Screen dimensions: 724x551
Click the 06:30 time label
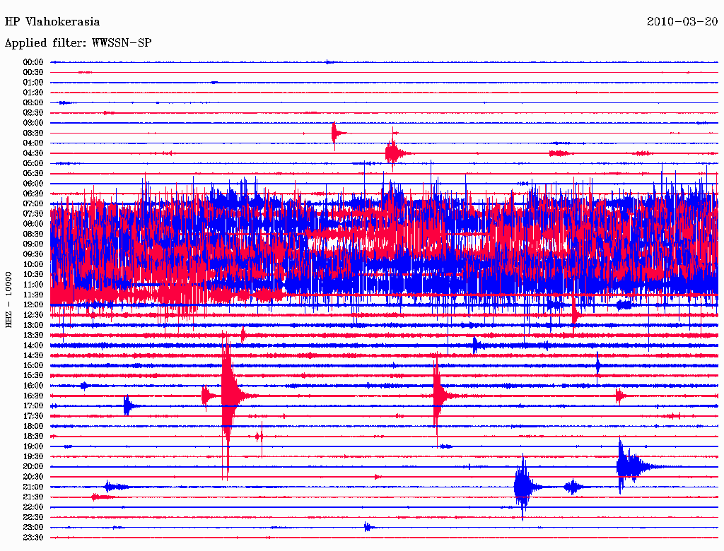(33, 194)
